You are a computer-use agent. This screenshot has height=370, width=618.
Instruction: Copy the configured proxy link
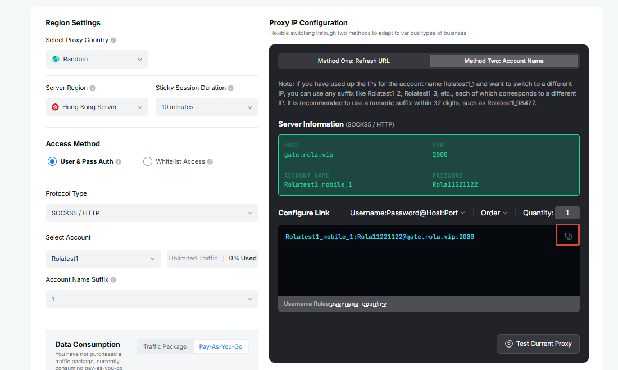[568, 236]
